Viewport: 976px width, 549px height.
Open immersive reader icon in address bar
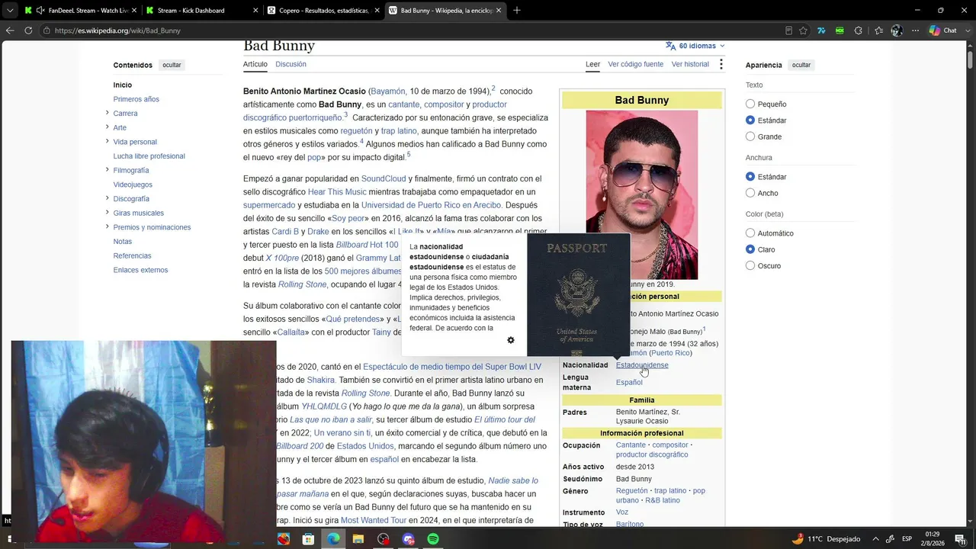point(788,30)
